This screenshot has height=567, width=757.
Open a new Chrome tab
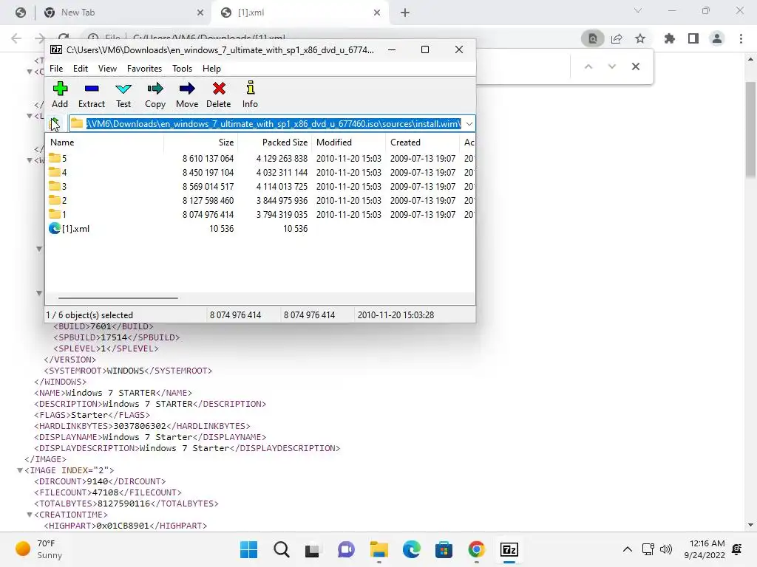pyautogui.click(x=405, y=13)
